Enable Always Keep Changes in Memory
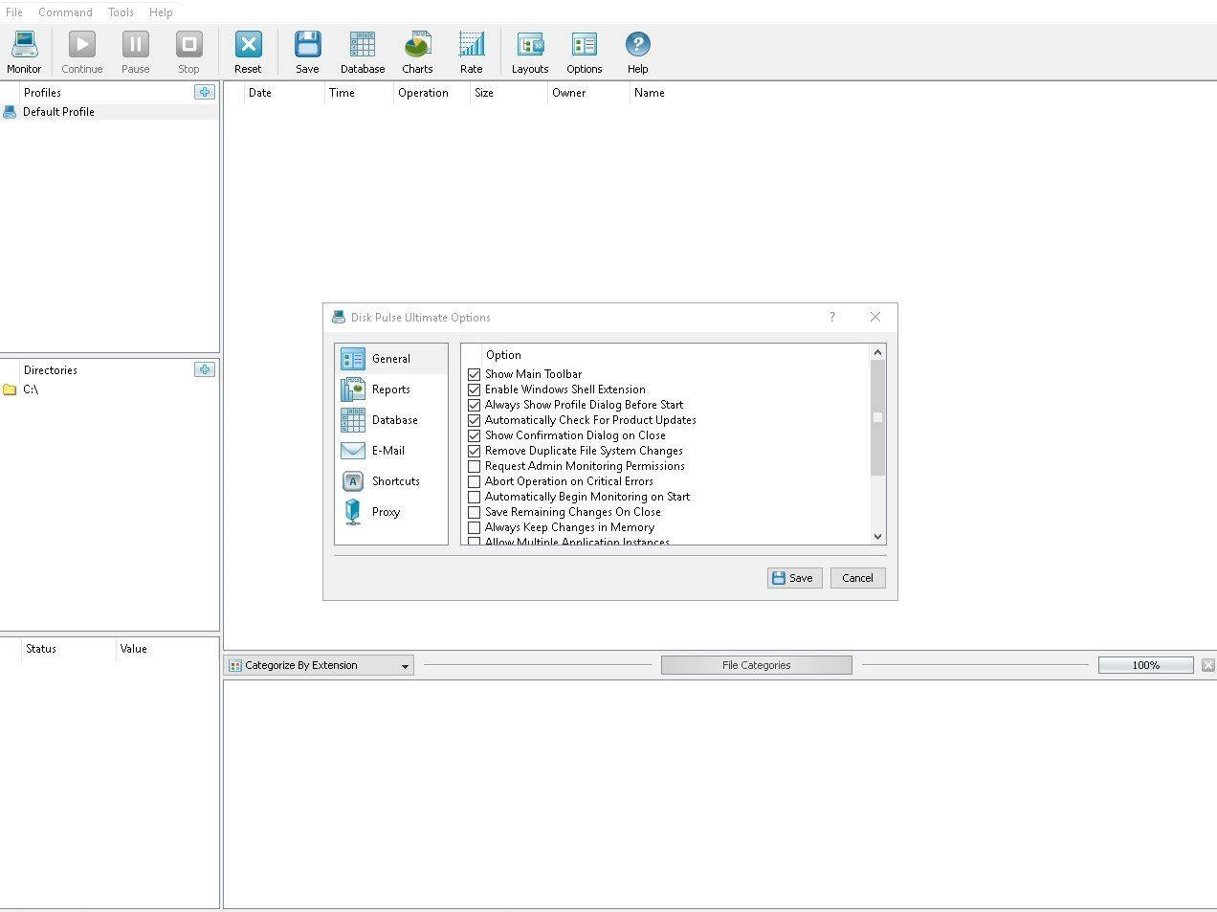This screenshot has width=1217, height=912. (x=474, y=527)
